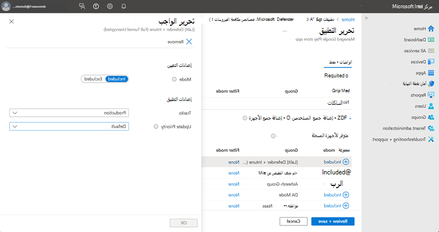The height and width of the screenshot is (232, 439).
Task: Open Devices in the navigation sidebar
Action: pyautogui.click(x=418, y=62)
